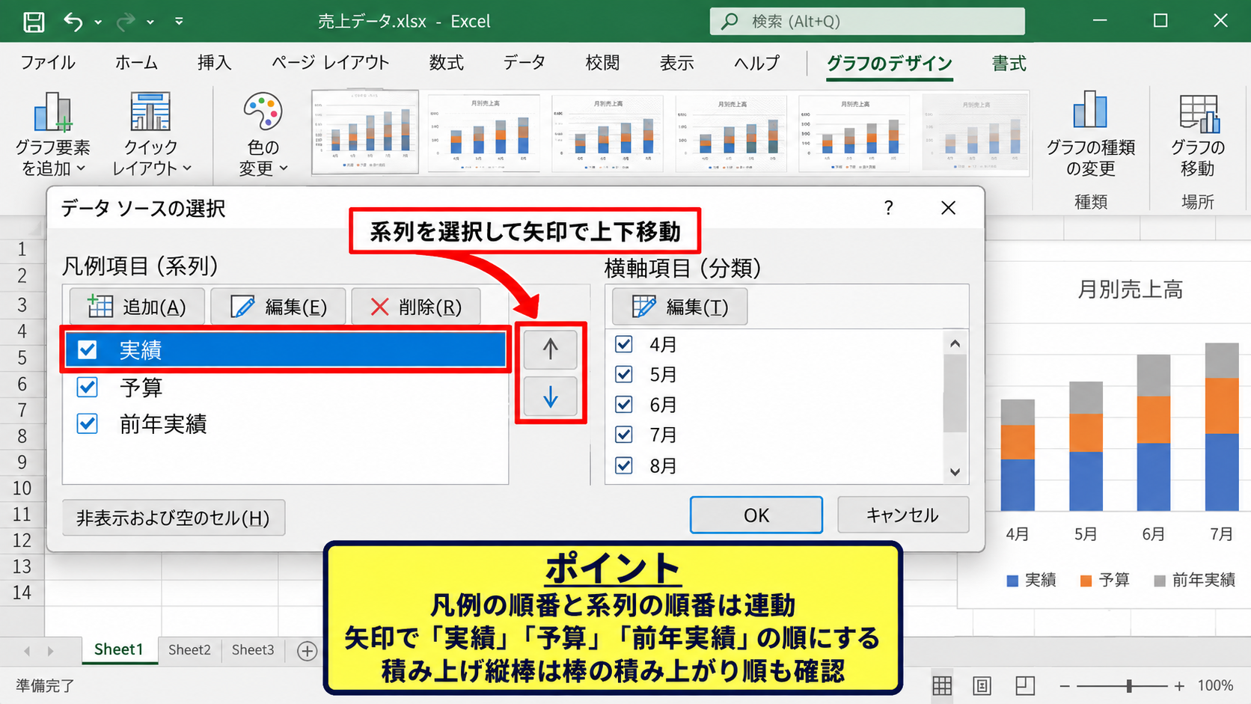
Task: Select Sheet2 worksheet tab
Action: coord(189,649)
